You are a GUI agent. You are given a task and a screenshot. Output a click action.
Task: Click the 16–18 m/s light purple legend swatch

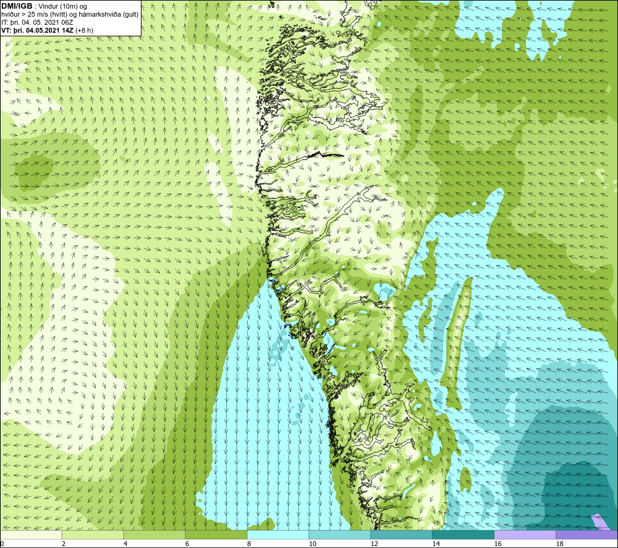pos(525,534)
